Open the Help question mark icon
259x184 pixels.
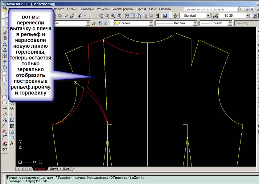(165, 15)
